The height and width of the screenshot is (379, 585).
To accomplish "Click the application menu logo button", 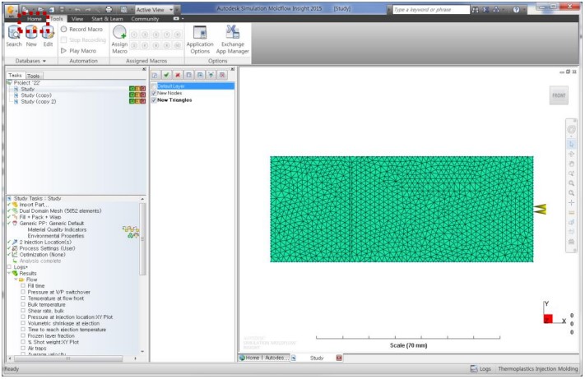I will [x=12, y=10].
